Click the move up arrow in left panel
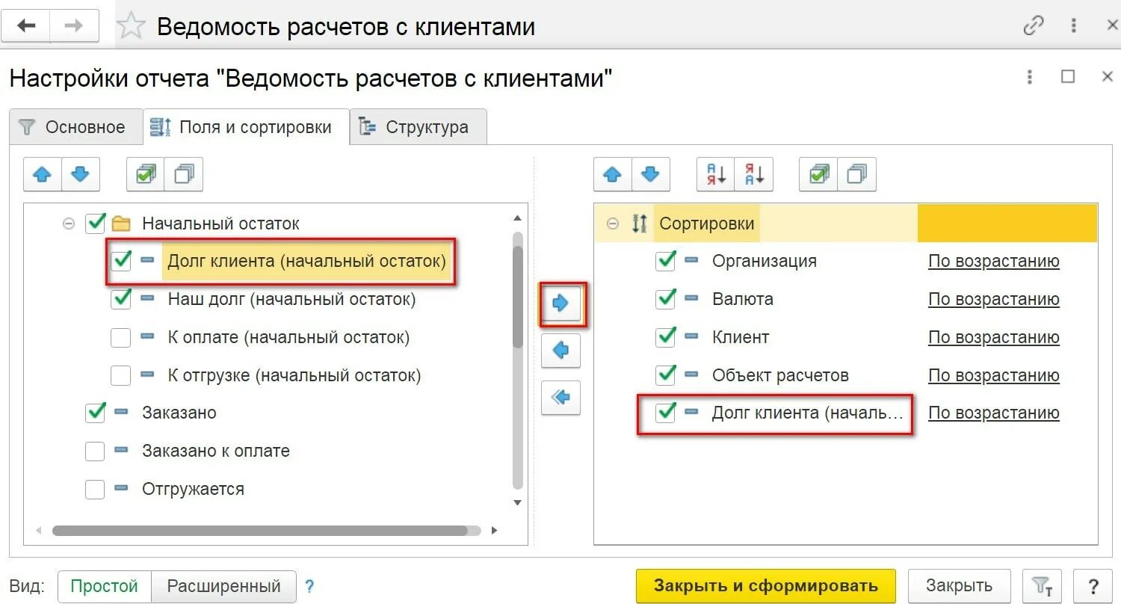 43,174
